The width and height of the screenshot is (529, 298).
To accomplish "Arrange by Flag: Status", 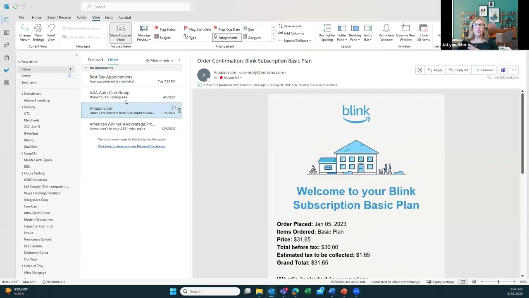I will coord(165,29).
